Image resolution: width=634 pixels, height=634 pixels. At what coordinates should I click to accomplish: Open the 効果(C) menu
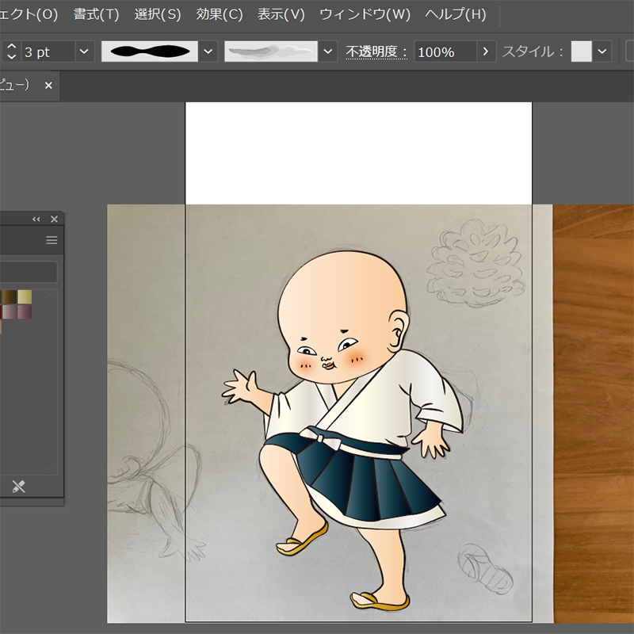click(x=220, y=14)
